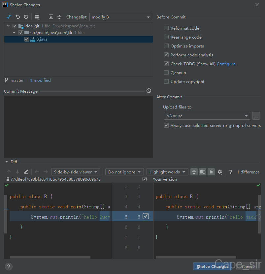Open the Side-by-side viewer dropdown
265x274 pixels.
point(76,172)
